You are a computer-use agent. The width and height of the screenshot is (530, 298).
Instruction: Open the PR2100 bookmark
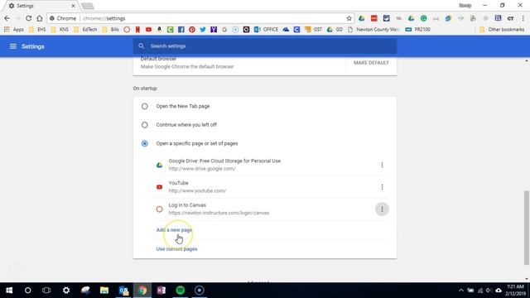[417, 30]
